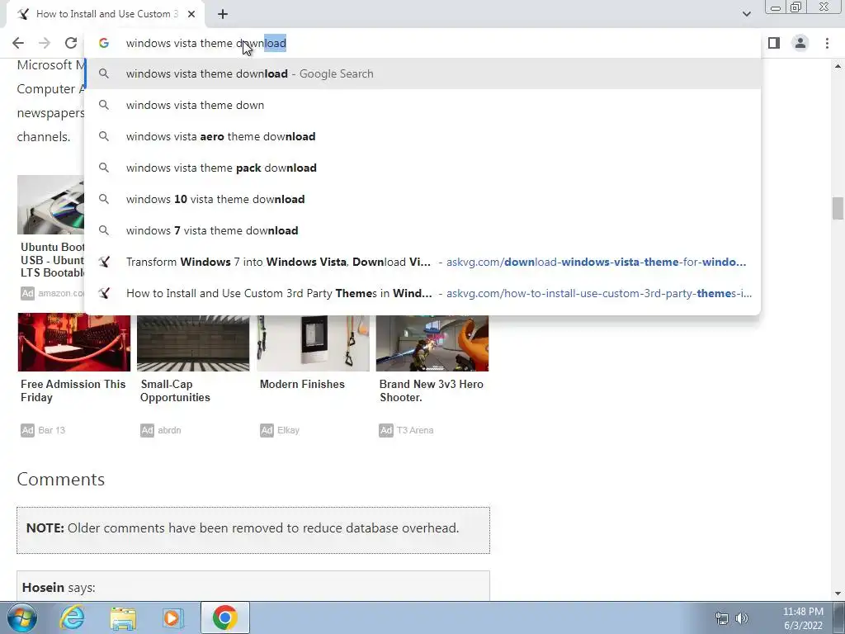Viewport: 845px width, 634px height.
Task: Click the Ad badge beside 'Bar 13'
Action: [27, 430]
